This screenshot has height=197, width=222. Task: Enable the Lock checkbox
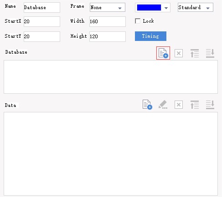coord(138,21)
